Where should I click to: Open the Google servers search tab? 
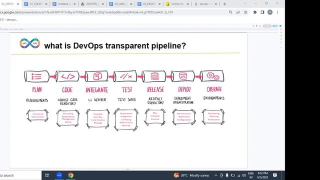point(205,4)
